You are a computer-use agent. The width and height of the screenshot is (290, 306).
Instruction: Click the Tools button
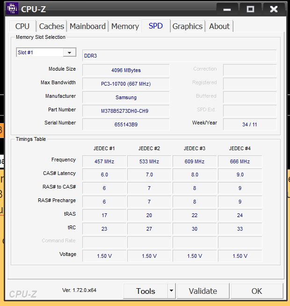tap(145, 291)
